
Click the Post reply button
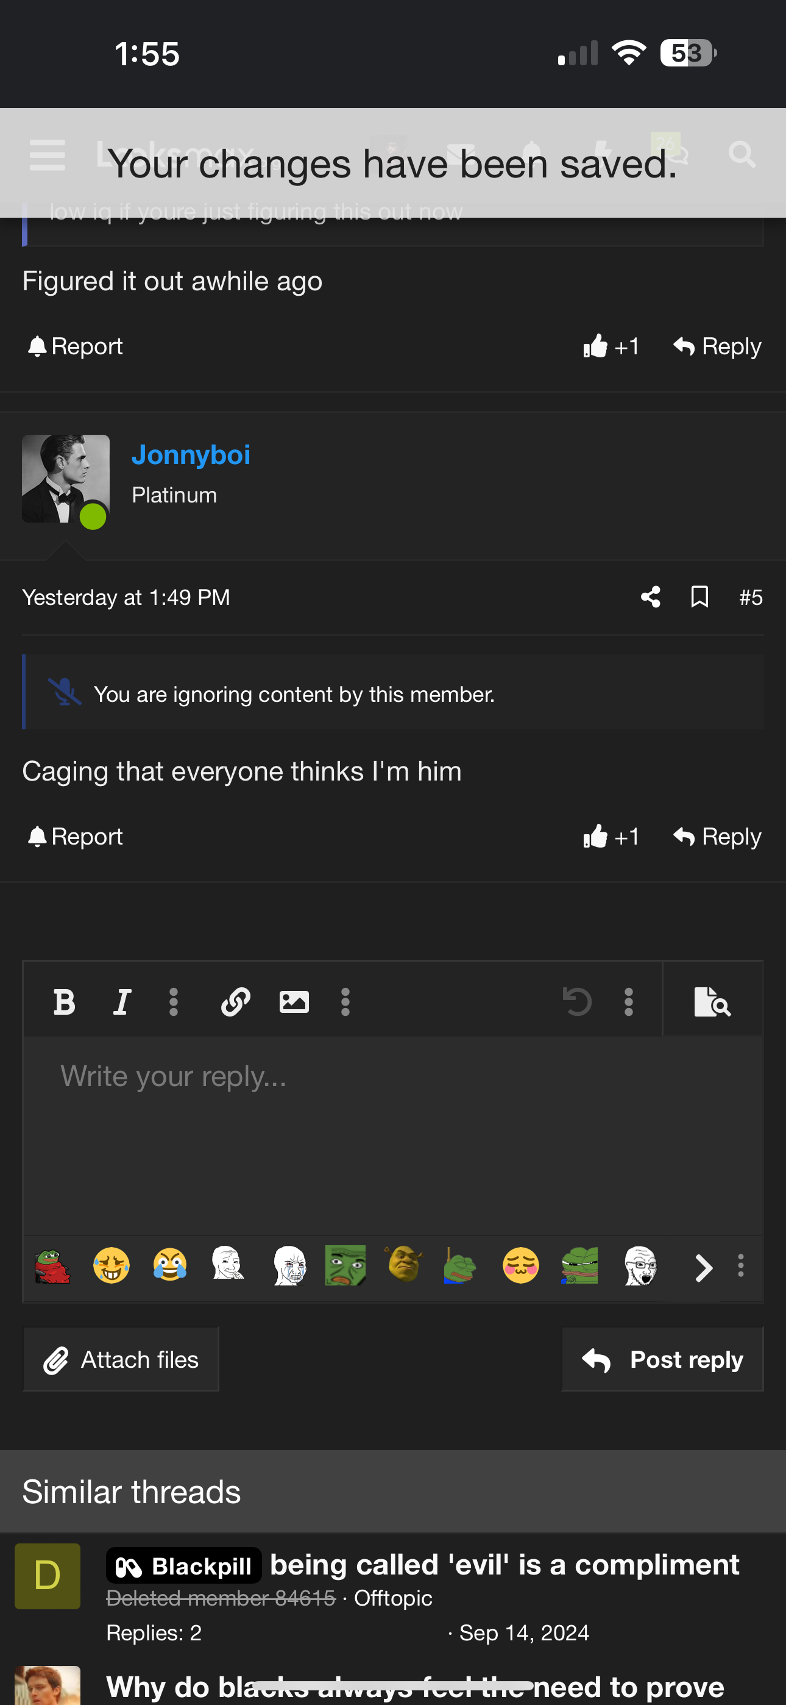pos(662,1359)
